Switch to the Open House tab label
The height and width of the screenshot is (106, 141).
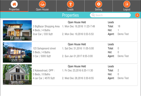click(x=42, y=9)
